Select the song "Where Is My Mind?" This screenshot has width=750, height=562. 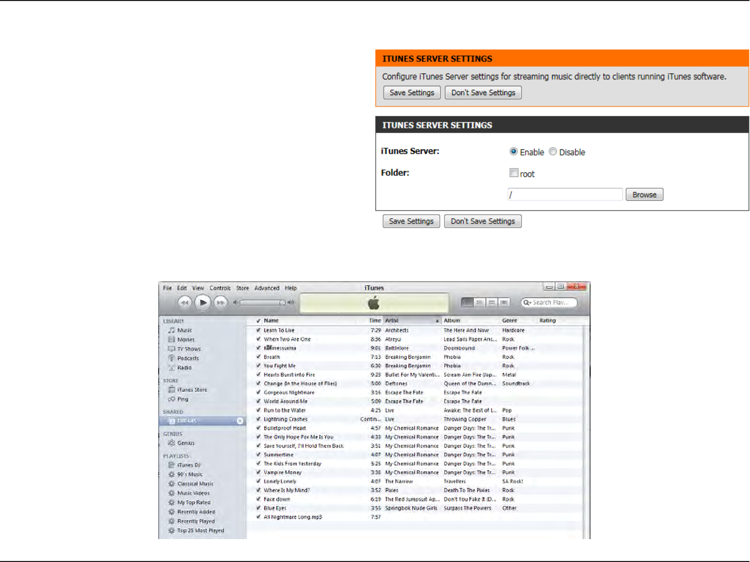coord(287,490)
